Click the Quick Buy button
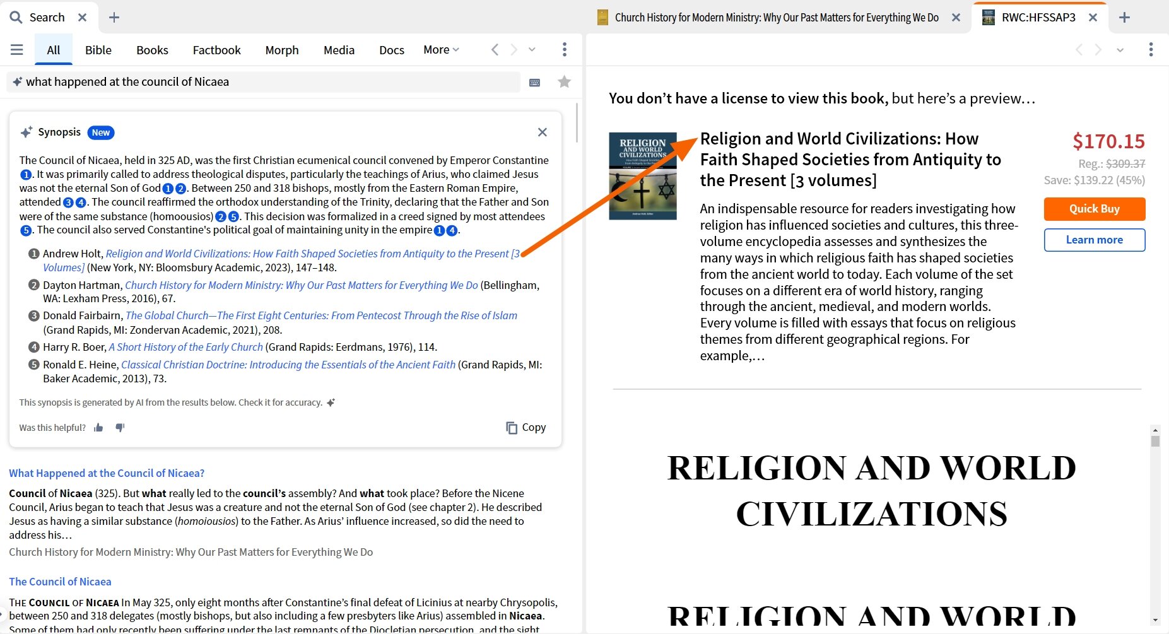This screenshot has width=1169, height=634. click(1095, 209)
